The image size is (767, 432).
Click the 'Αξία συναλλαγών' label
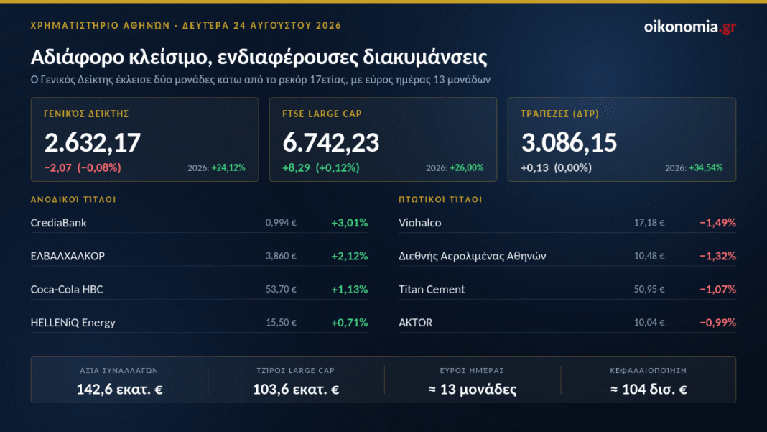click(119, 371)
